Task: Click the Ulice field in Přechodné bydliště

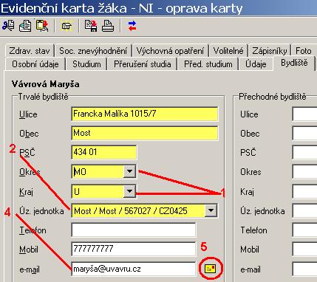Action: tap(304, 114)
